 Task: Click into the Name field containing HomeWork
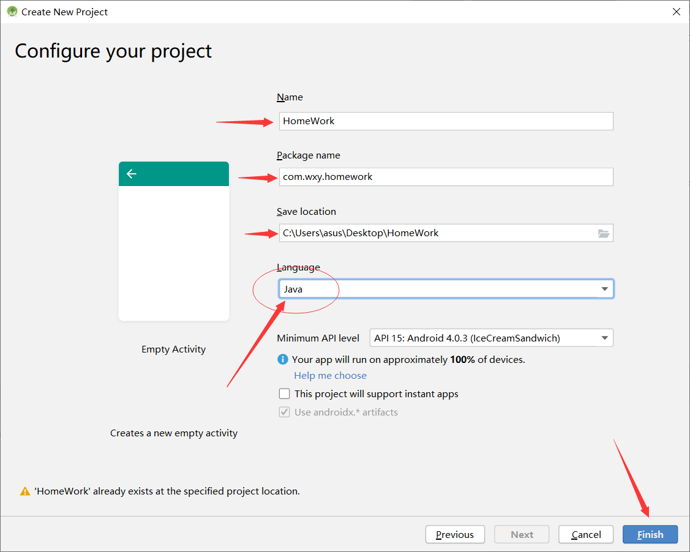point(446,121)
